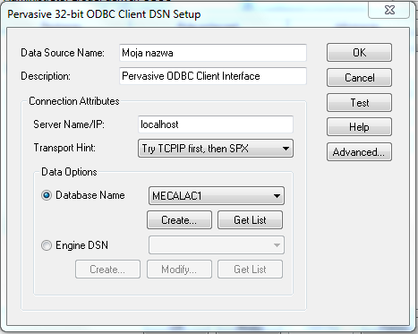Cancel the DSN setup dialog

pyautogui.click(x=359, y=78)
